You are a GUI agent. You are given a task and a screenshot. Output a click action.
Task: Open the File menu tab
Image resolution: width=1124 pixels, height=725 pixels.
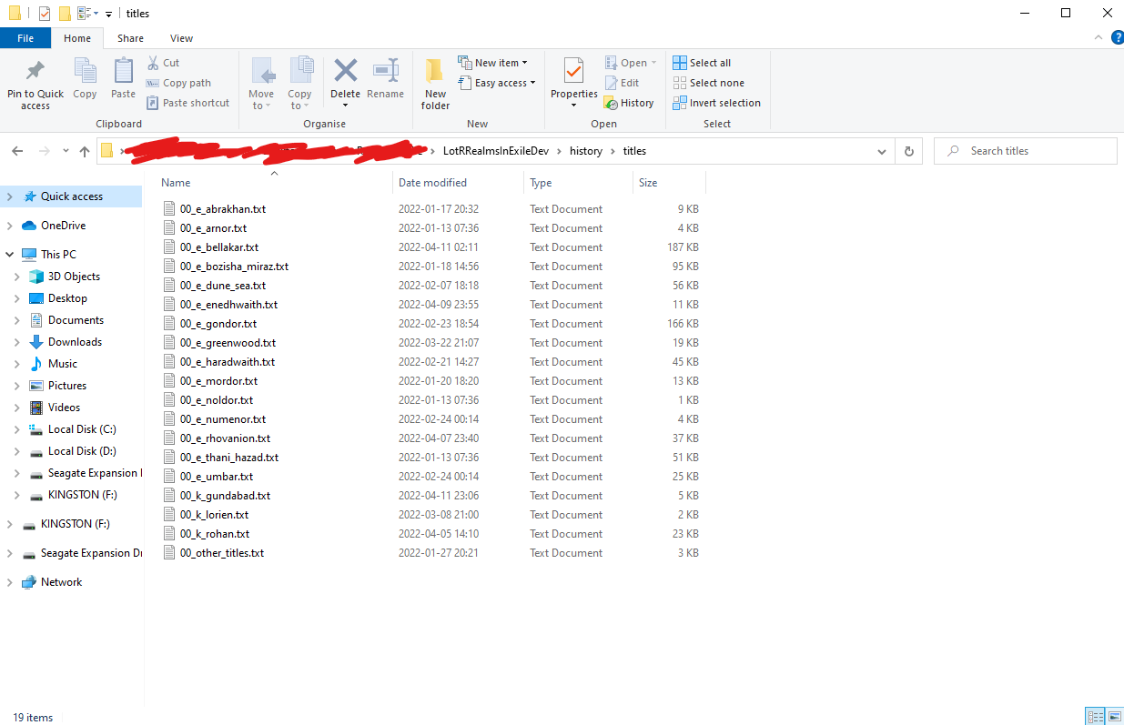25,38
